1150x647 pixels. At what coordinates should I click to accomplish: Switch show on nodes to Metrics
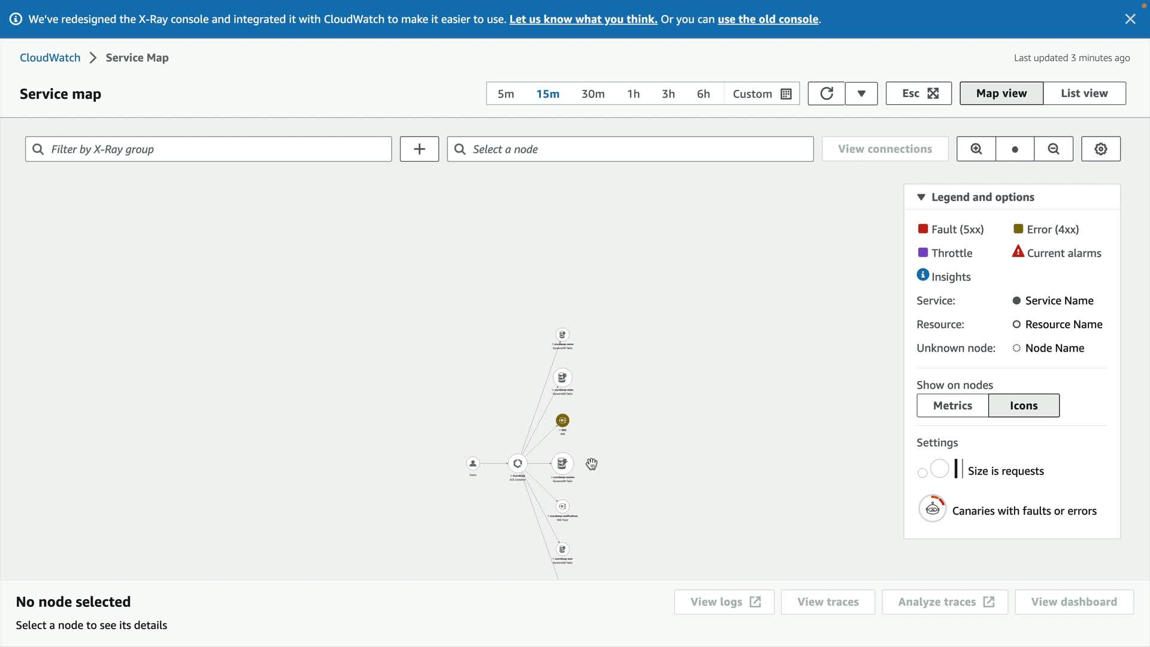pyautogui.click(x=952, y=406)
